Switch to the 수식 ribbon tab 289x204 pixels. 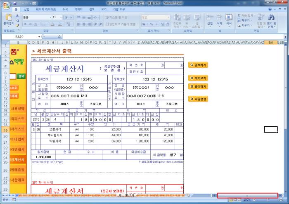coord(65,9)
